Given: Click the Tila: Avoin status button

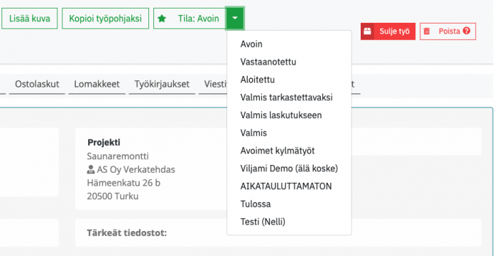Looking at the screenshot, I should [x=190, y=18].
